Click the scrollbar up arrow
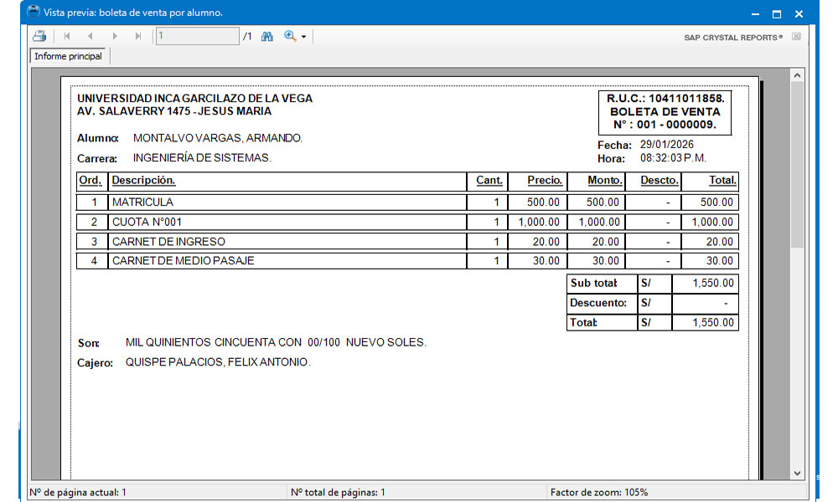Screen dimensions: 838x502 pos(798,76)
